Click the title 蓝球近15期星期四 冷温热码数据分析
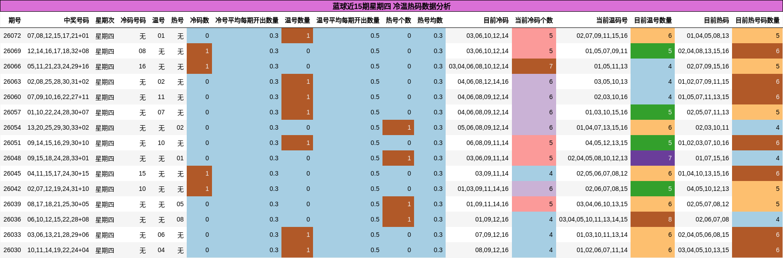The height and width of the screenshot is (258, 783). (x=391, y=6)
